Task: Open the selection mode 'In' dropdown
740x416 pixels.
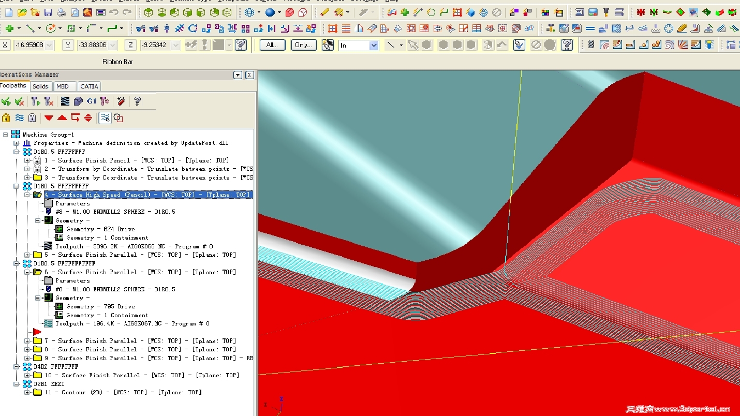Action: tap(374, 46)
